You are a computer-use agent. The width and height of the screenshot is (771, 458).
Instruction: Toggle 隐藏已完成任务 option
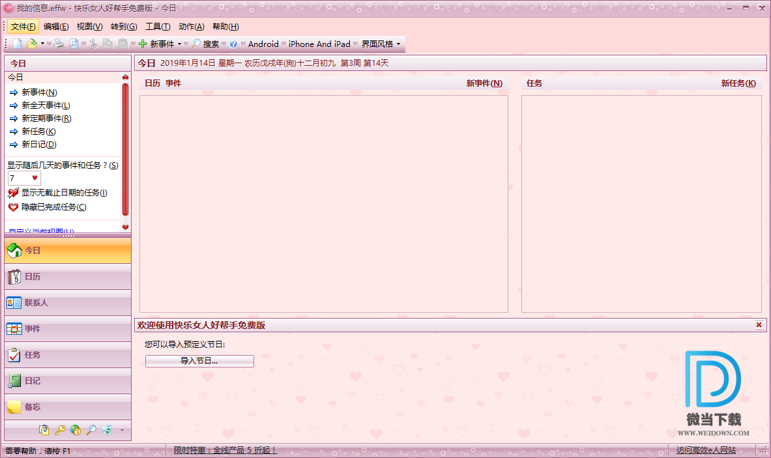click(53, 207)
